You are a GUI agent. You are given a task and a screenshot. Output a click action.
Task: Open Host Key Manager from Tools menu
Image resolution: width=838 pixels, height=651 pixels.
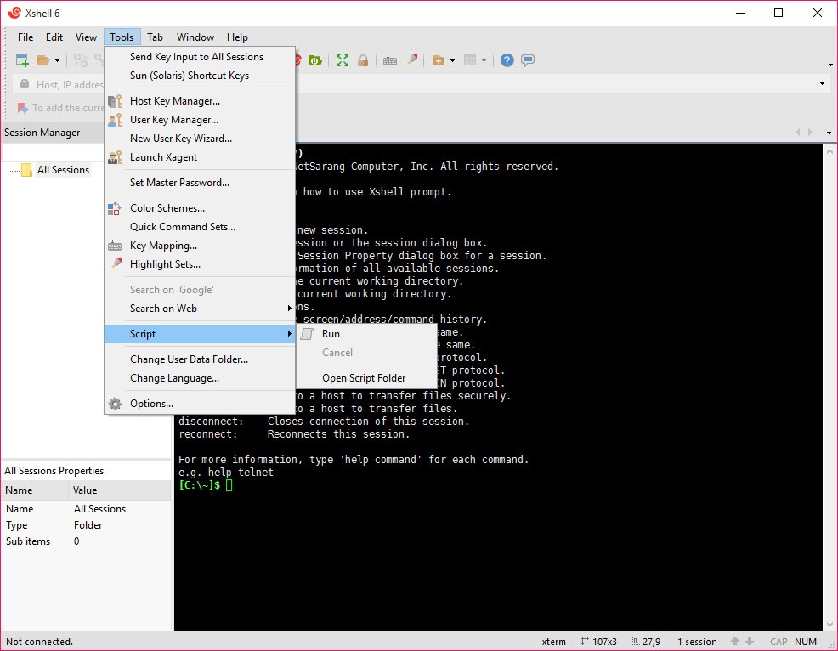coord(200,101)
